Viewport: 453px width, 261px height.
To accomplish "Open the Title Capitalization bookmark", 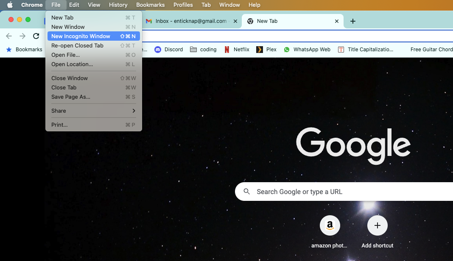I will (366, 50).
